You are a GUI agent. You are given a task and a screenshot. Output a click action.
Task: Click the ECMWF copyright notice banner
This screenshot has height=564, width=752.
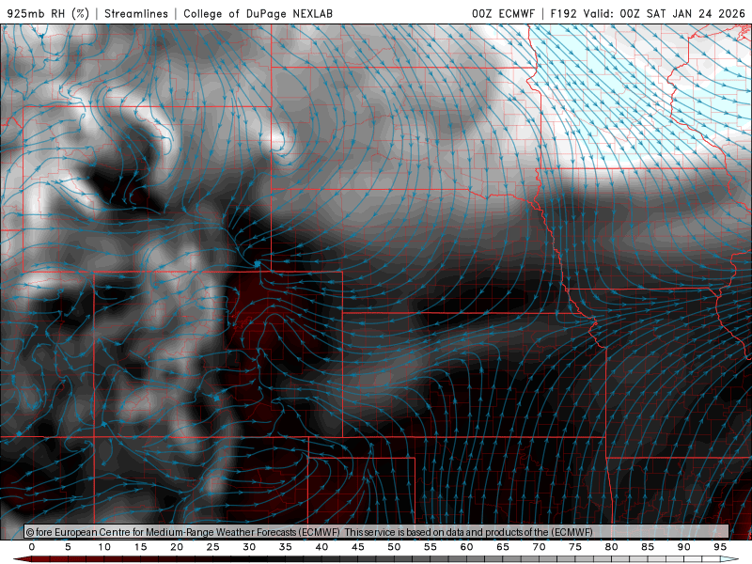pyautogui.click(x=377, y=532)
